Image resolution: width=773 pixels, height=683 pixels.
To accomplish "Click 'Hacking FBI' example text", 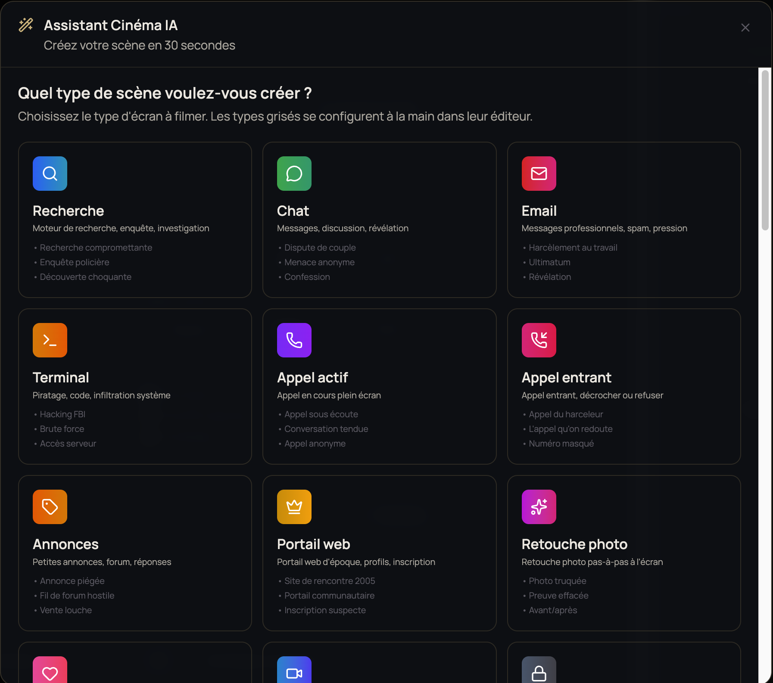I will 62,414.
